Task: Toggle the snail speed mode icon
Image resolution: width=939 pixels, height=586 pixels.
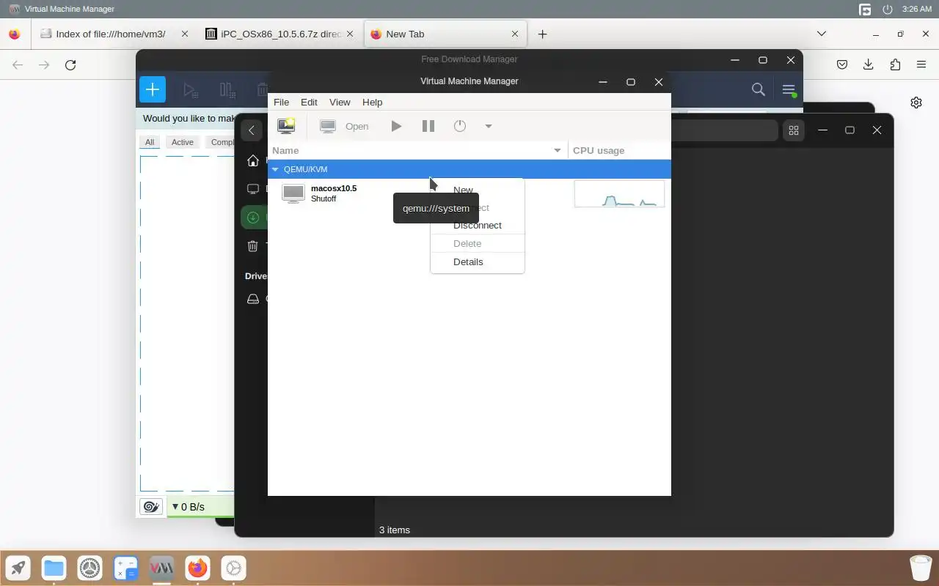Action: (x=152, y=507)
